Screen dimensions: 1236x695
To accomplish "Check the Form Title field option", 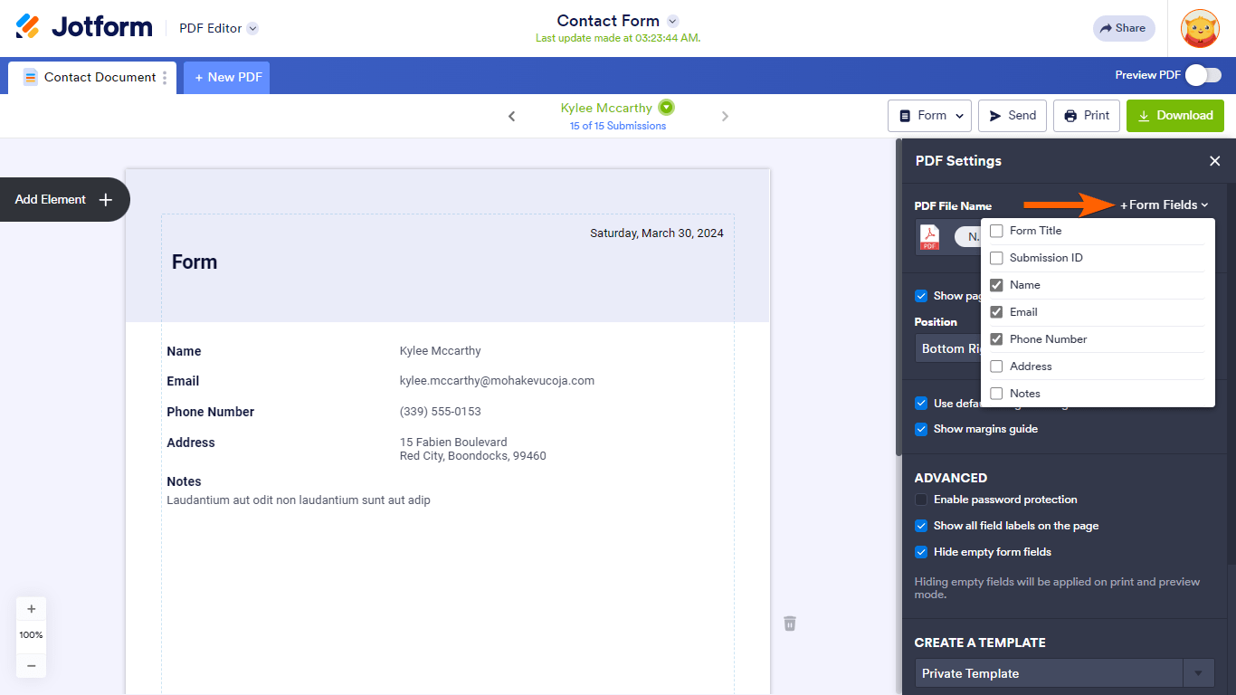I will tap(996, 231).
